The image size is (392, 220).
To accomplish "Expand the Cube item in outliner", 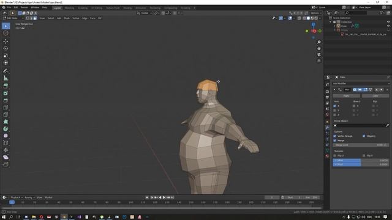I will (334, 26).
